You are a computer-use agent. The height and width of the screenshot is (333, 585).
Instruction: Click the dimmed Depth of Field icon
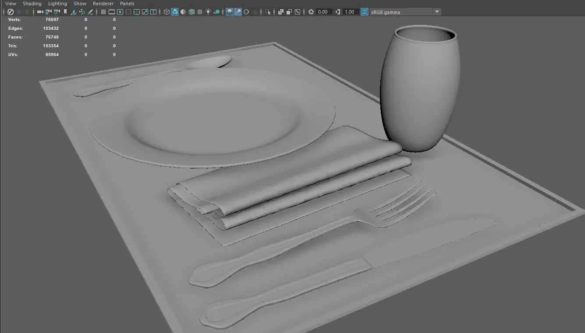tap(254, 12)
